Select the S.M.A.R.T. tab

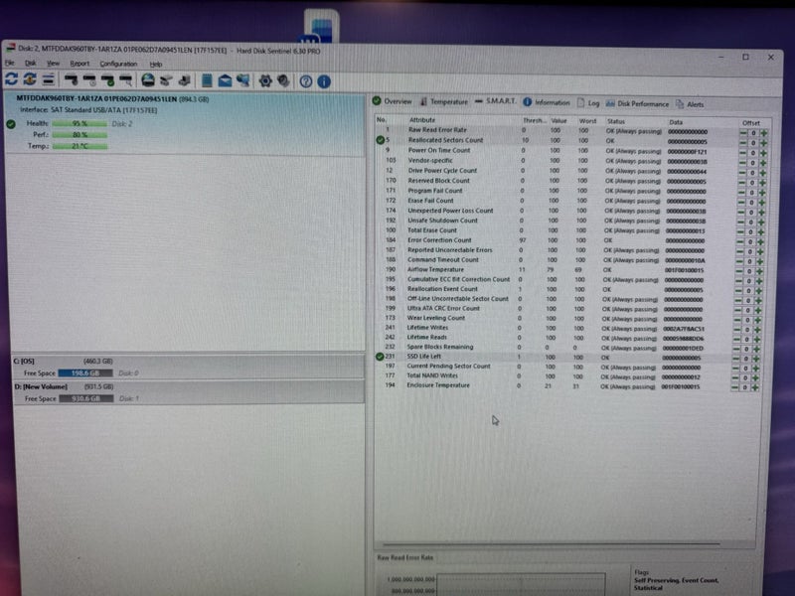[x=495, y=101]
